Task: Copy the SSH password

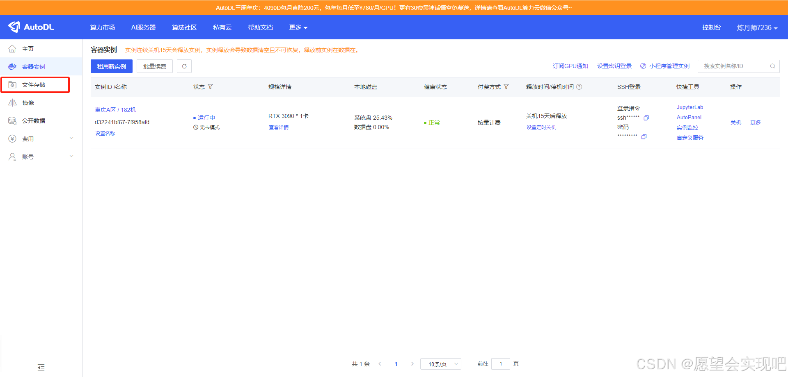Action: (644, 137)
